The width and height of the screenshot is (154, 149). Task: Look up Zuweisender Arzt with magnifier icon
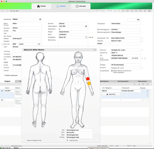point(142,38)
